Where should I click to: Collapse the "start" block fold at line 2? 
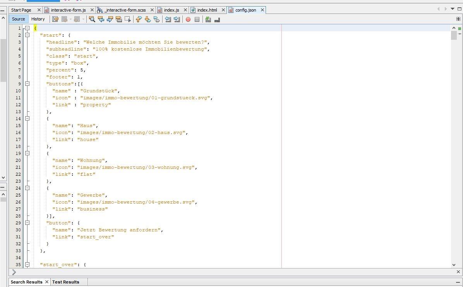tap(27, 35)
